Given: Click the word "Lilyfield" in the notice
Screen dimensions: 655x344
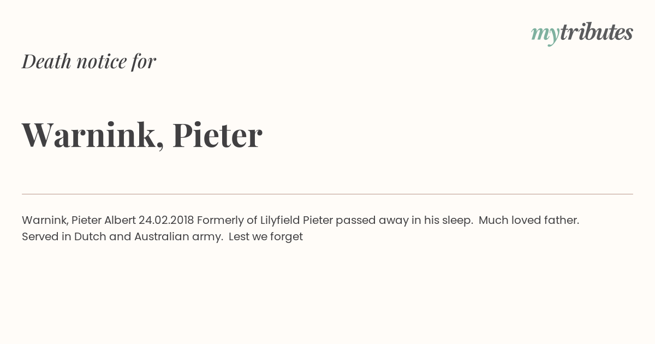Looking at the screenshot, I should click(280, 220).
